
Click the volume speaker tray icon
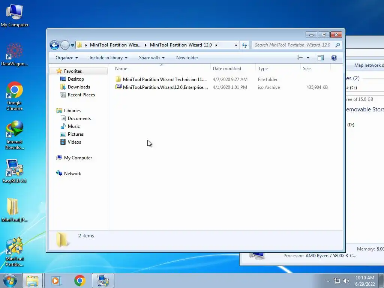click(x=346, y=281)
